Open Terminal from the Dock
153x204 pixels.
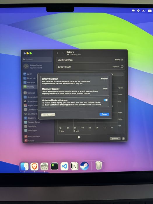pos(54,166)
